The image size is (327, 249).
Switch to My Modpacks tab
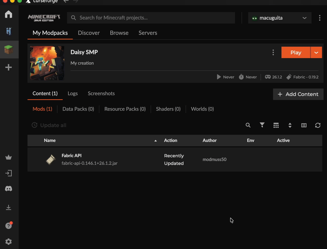click(x=50, y=33)
